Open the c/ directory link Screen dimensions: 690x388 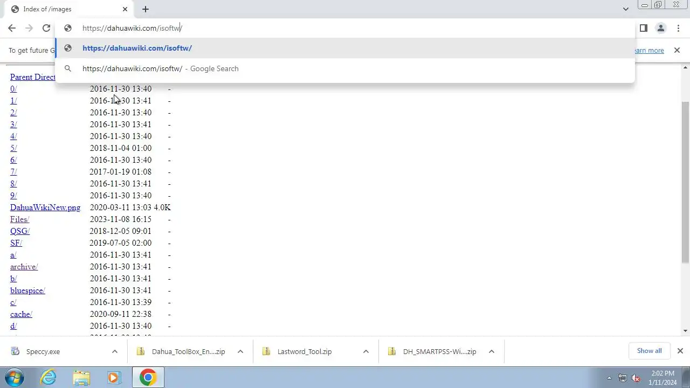coord(13,302)
